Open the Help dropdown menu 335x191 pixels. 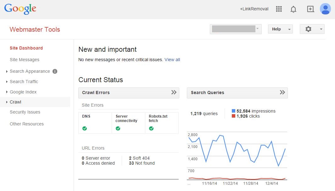point(280,29)
